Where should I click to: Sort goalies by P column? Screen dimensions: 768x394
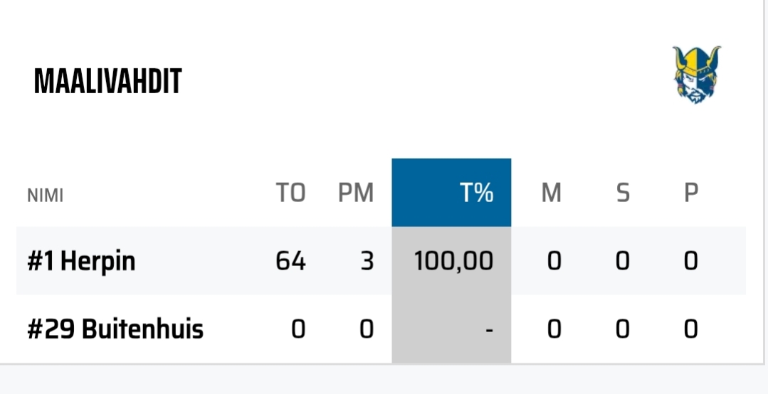pyautogui.click(x=691, y=193)
